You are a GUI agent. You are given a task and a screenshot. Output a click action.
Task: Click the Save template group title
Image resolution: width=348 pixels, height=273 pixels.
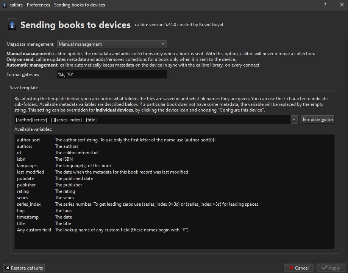(x=24, y=88)
